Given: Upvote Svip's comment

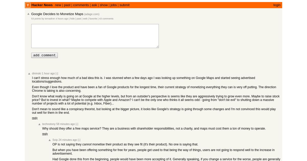Looking at the screenshot, I should click(50, 140).
